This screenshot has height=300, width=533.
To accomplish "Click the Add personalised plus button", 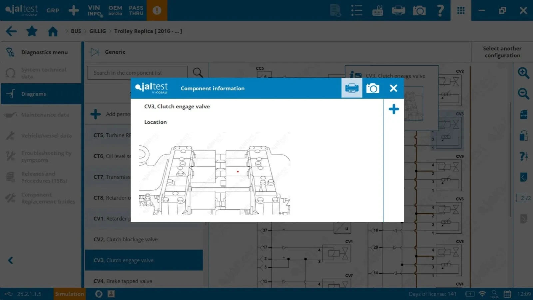I will pos(96,114).
